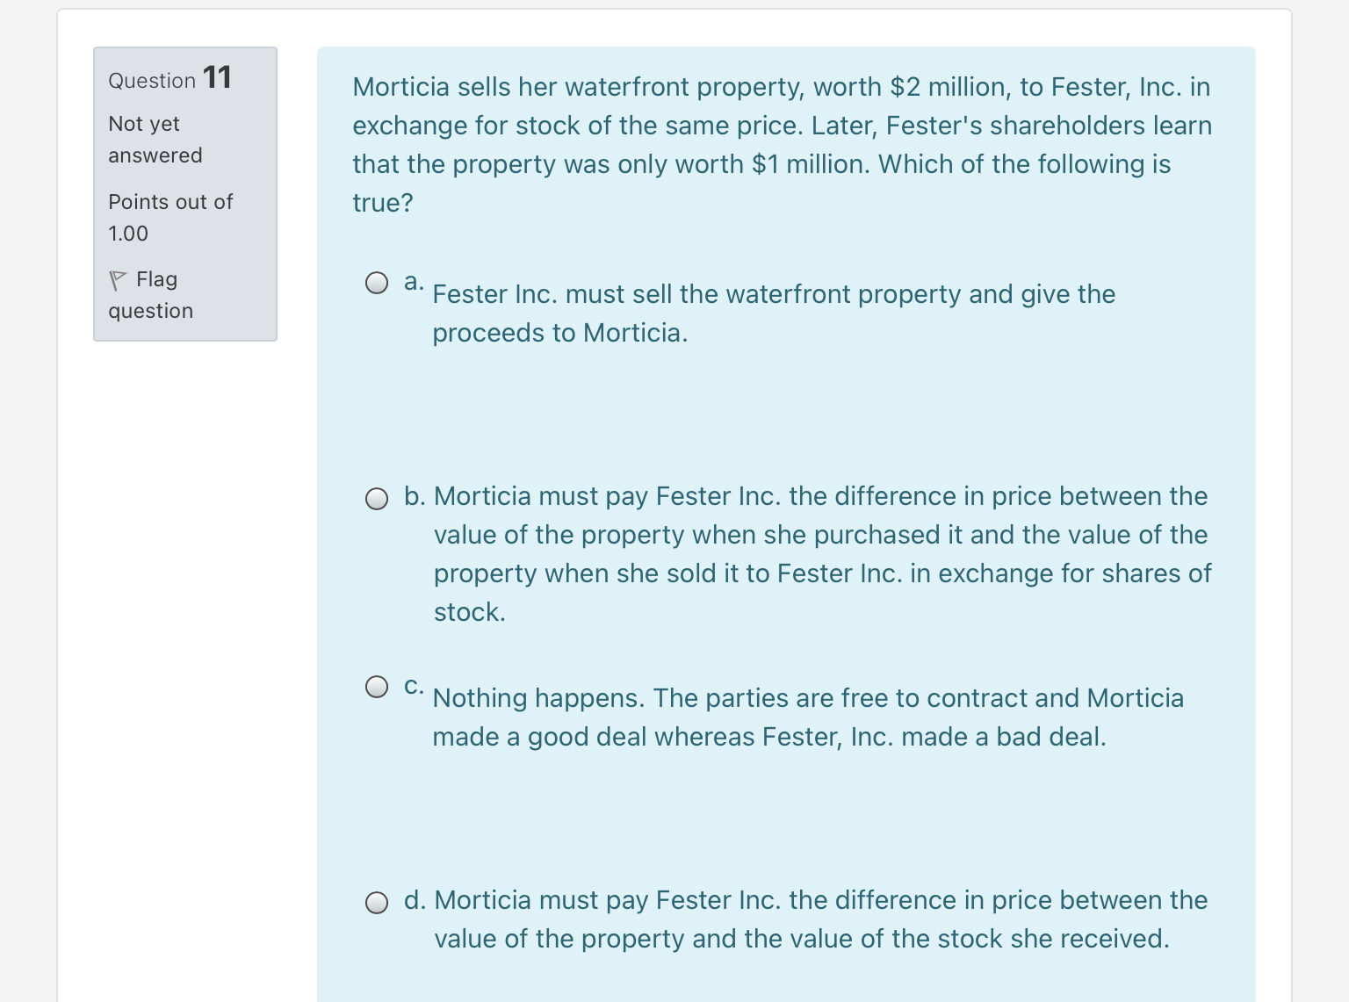Click the 'Not yet answered' status label

coord(155,139)
